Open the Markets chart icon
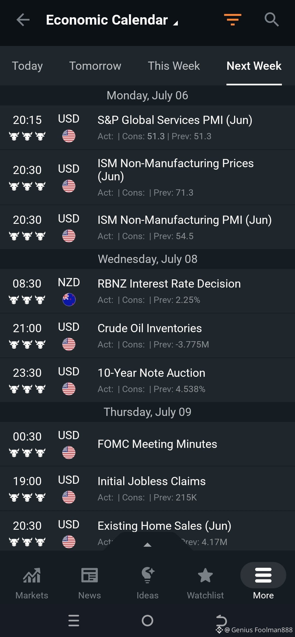The image size is (295, 637). coord(32,575)
